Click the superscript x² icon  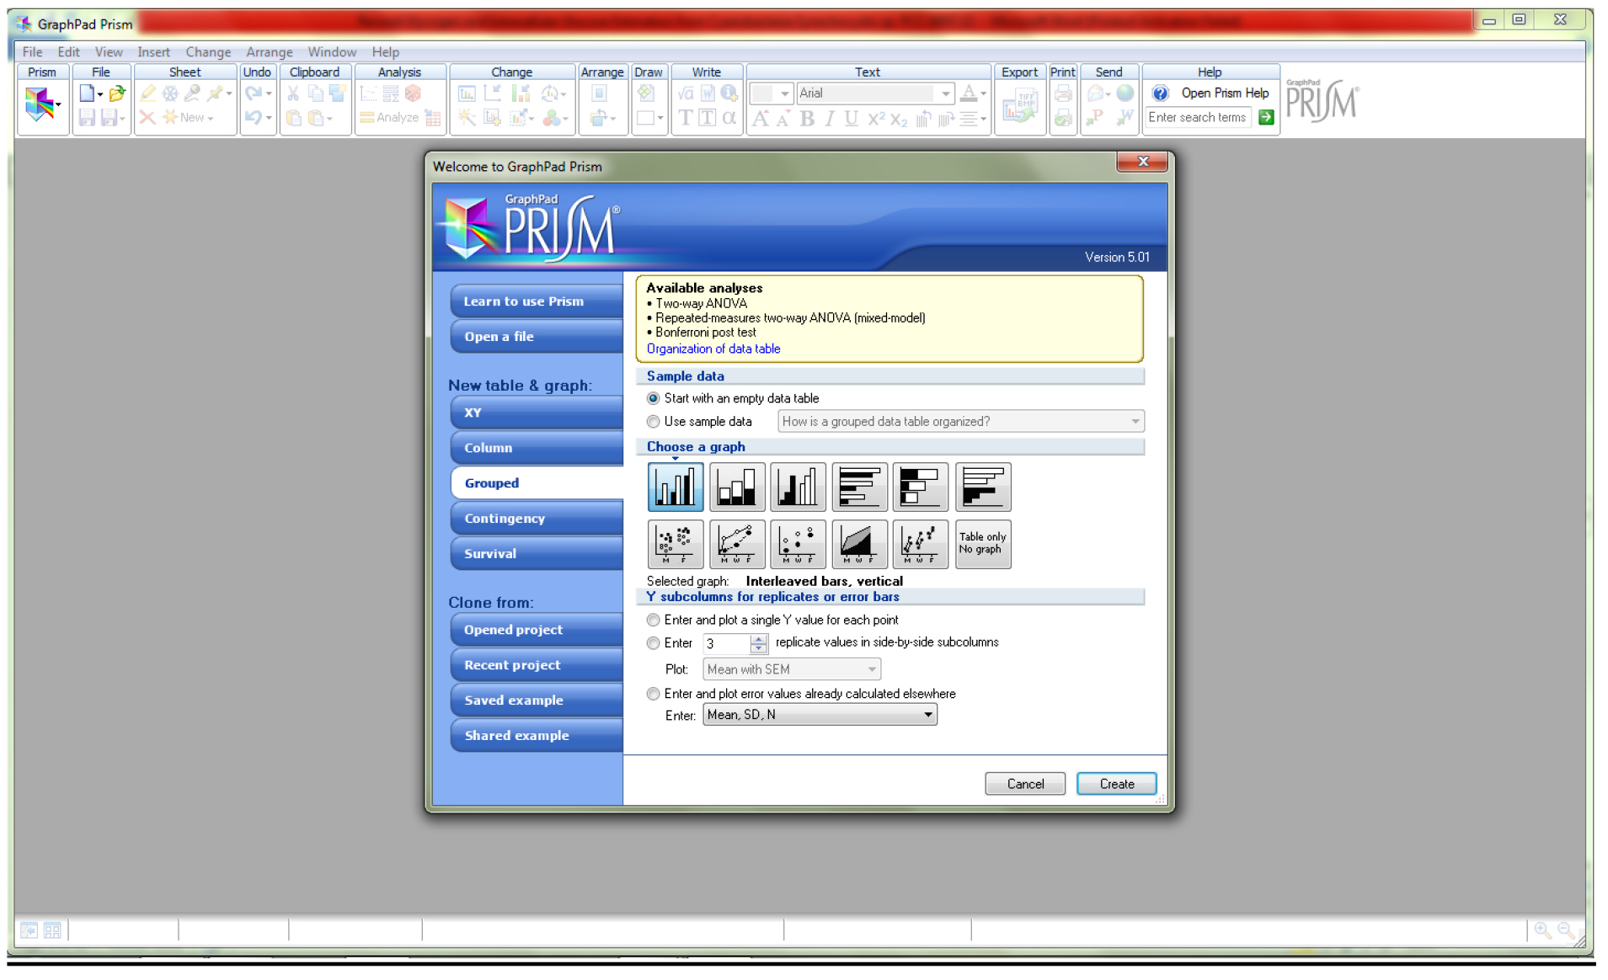pyautogui.click(x=876, y=119)
